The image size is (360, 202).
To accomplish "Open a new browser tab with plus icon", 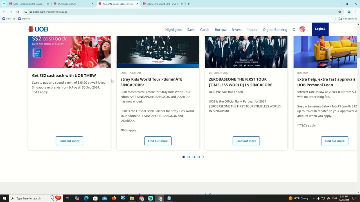I will point(188,4).
